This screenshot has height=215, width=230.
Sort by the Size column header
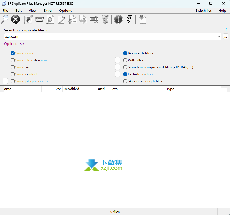[x=52, y=89]
